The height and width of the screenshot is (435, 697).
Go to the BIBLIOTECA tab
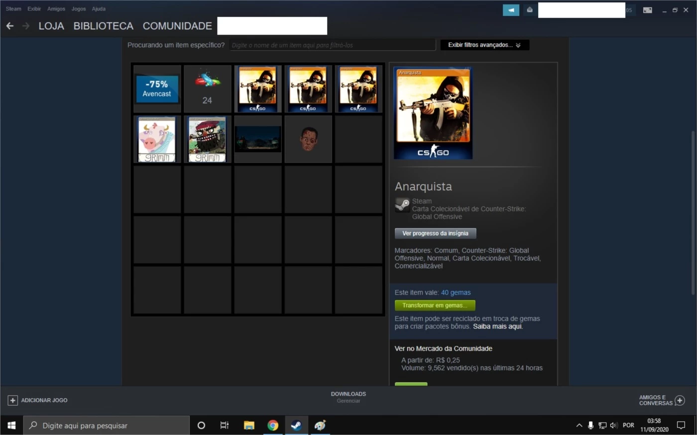[104, 26]
